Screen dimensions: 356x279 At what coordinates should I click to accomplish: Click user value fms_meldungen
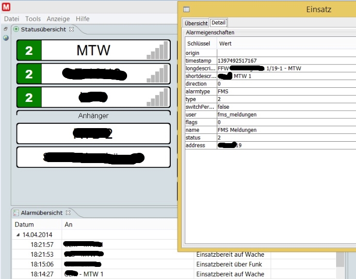[x=237, y=115]
